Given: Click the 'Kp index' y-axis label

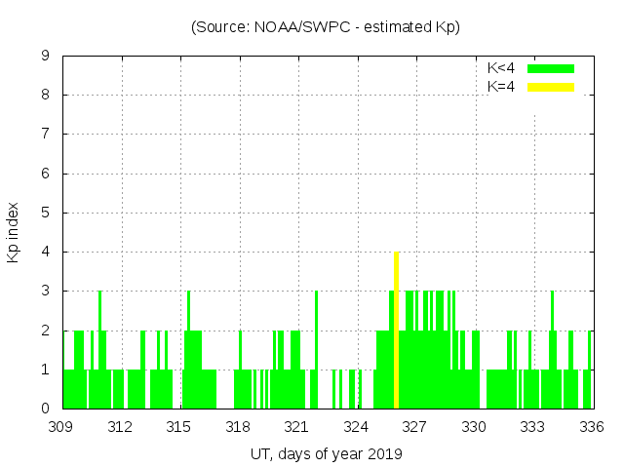Looking at the screenshot, I should 14,232.
